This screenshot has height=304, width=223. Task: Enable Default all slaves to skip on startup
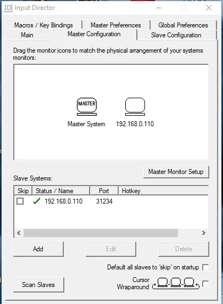coord(205,267)
